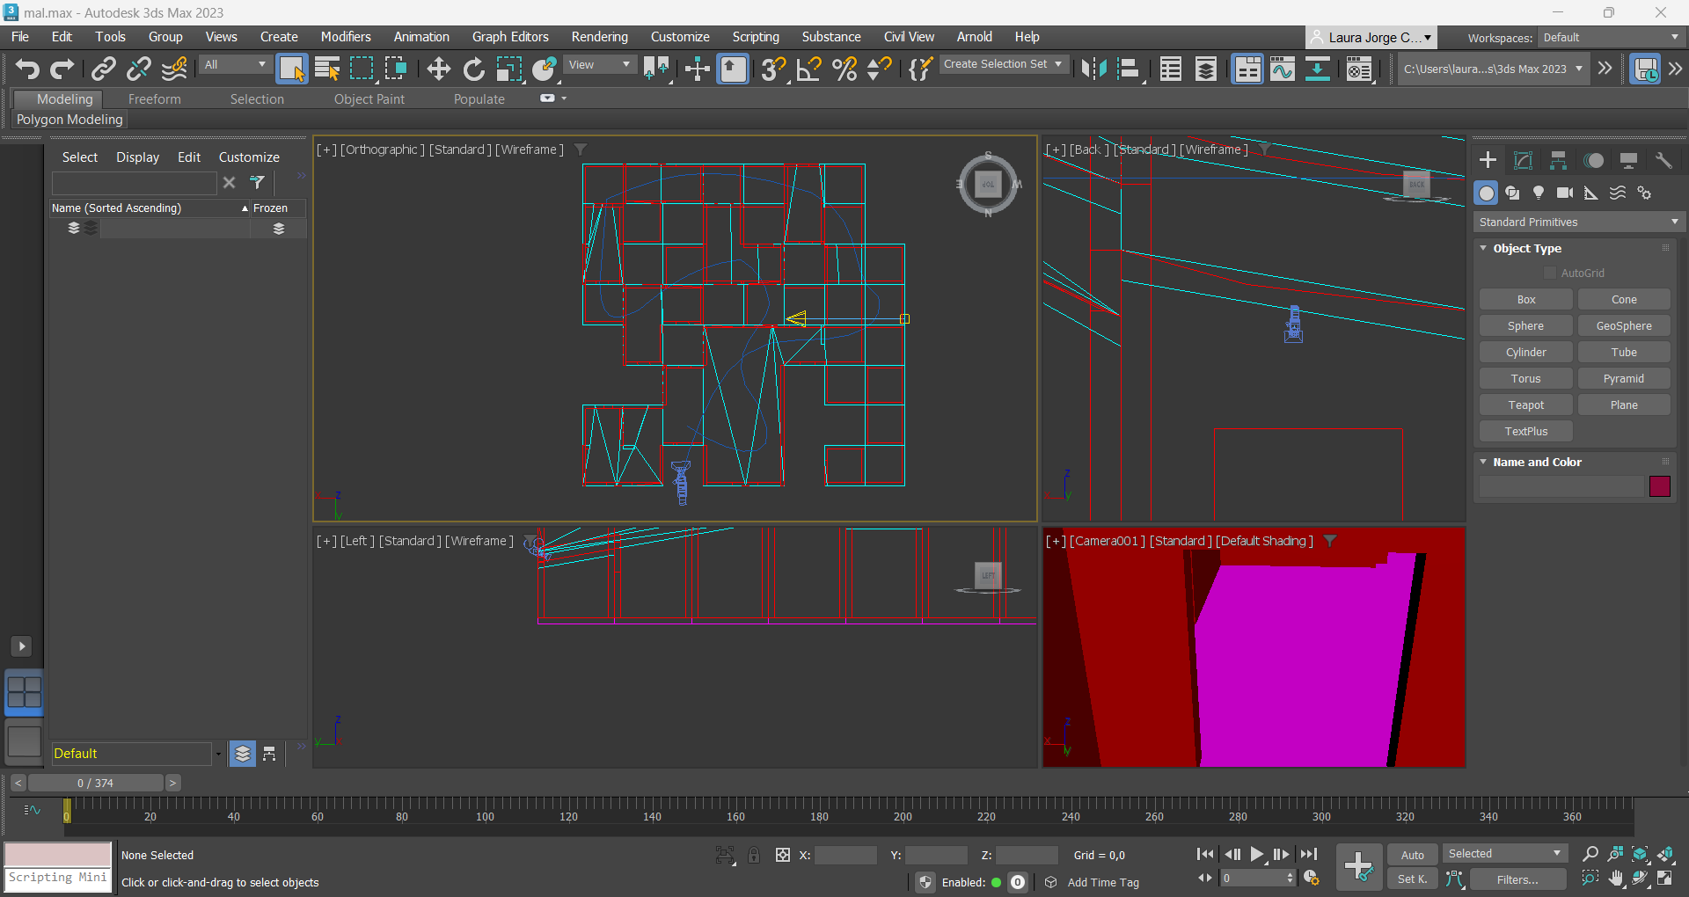Open Standard Primitives category dropdown
This screenshot has height=897, width=1689.
tap(1578, 222)
